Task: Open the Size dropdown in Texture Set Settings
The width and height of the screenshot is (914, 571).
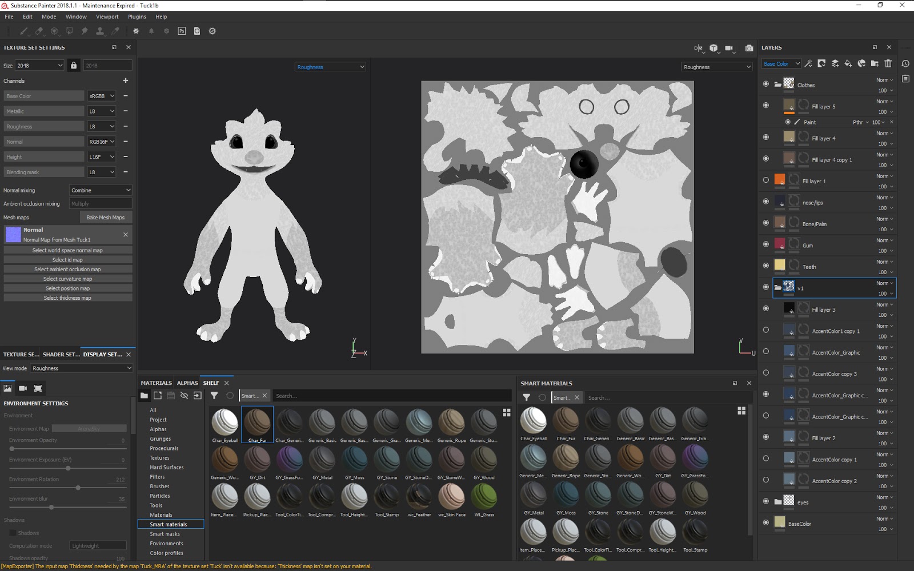Action: [x=38, y=65]
